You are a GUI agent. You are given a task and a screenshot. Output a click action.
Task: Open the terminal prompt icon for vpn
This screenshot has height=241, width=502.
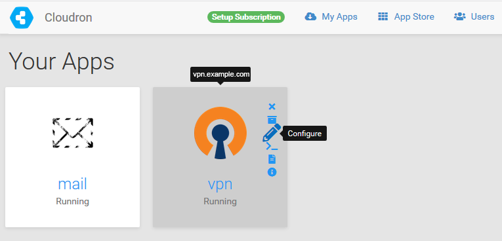pyautogui.click(x=272, y=147)
